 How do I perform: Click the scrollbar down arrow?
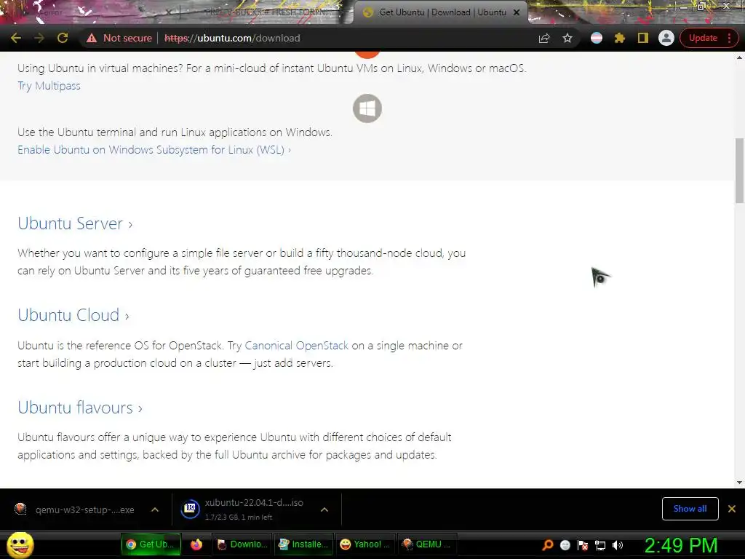(739, 482)
